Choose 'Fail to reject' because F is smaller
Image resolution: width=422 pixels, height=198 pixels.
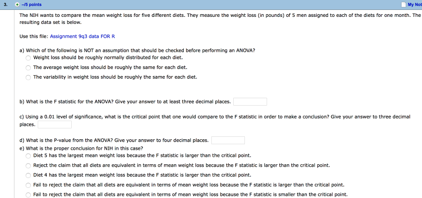[28, 195]
